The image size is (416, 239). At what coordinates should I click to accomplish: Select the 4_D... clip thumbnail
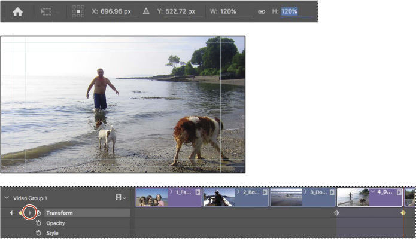click(x=353, y=197)
